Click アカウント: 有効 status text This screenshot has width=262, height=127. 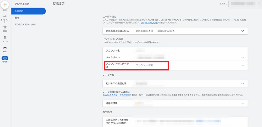(x=144, y=65)
